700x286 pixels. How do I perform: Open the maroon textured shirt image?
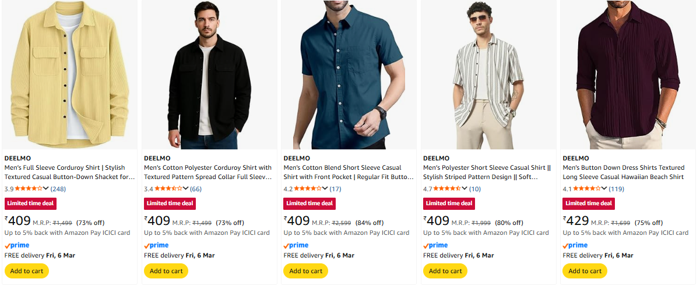point(628,76)
